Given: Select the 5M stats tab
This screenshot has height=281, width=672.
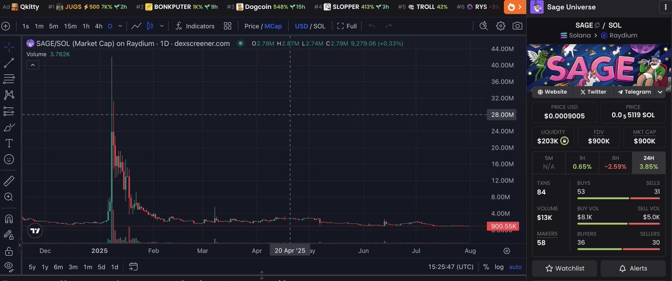Looking at the screenshot, I should pyautogui.click(x=548, y=163).
